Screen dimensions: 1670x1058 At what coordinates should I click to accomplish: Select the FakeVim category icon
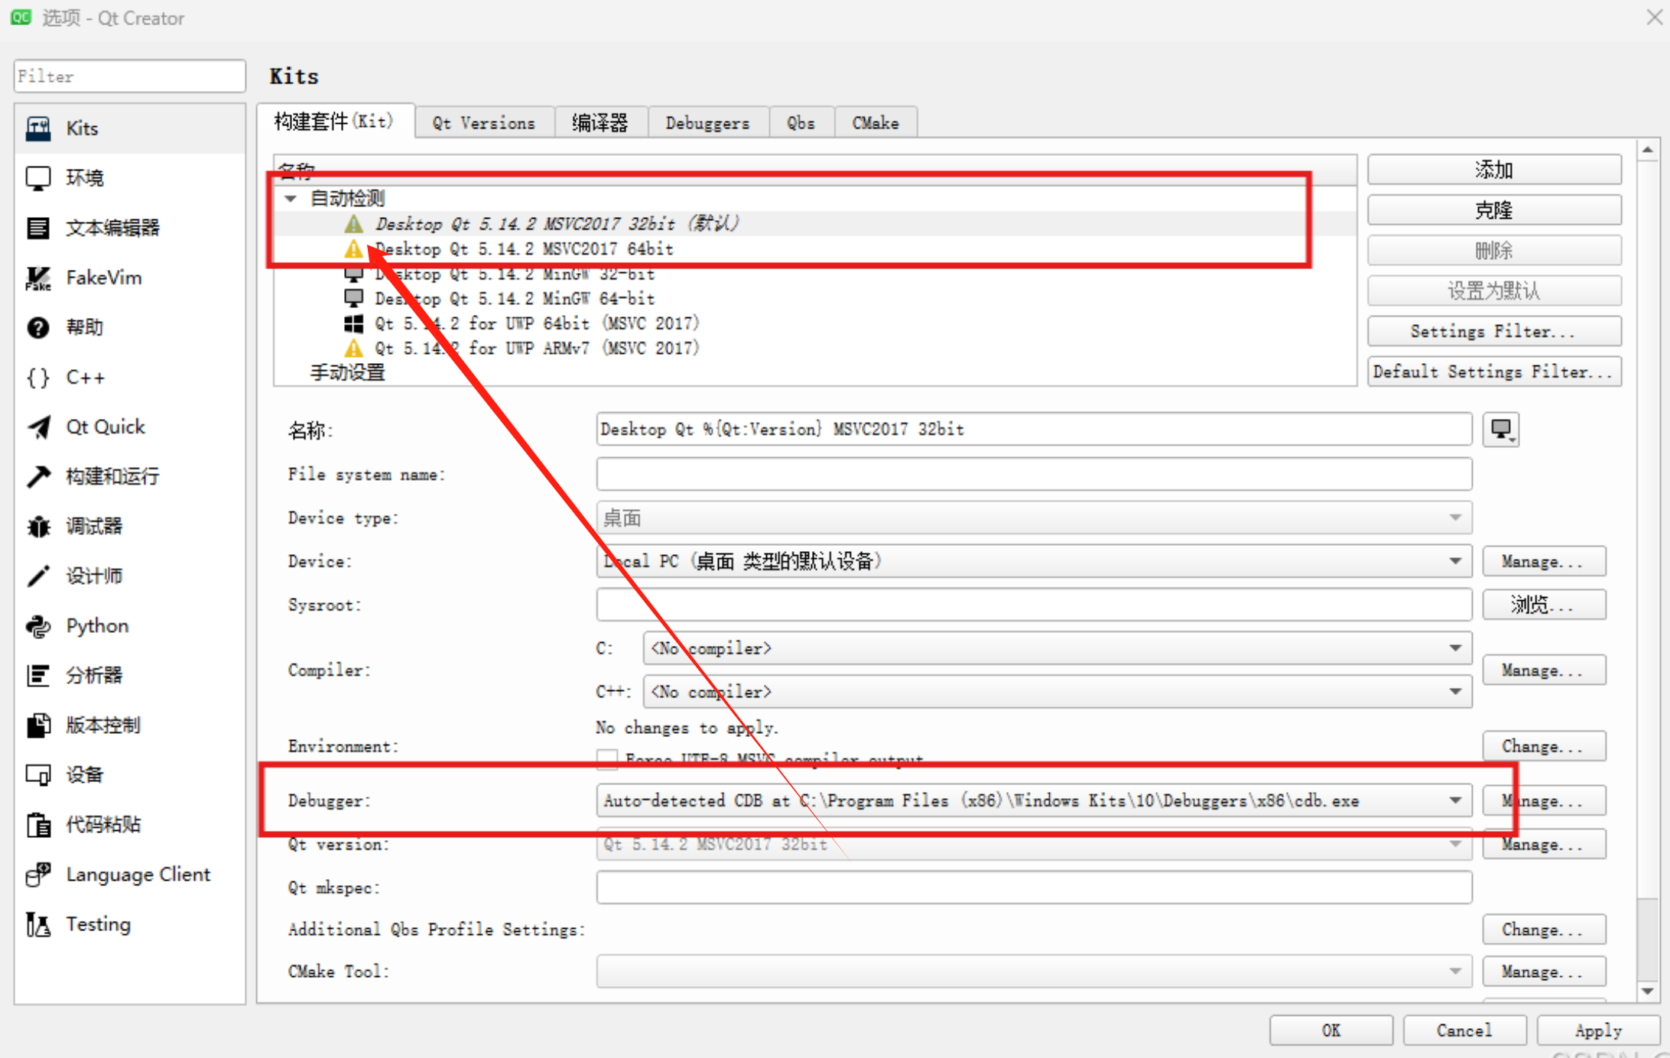click(x=38, y=278)
